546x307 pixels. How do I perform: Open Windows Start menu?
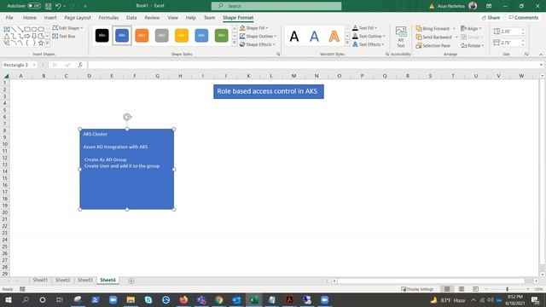tap(9, 299)
